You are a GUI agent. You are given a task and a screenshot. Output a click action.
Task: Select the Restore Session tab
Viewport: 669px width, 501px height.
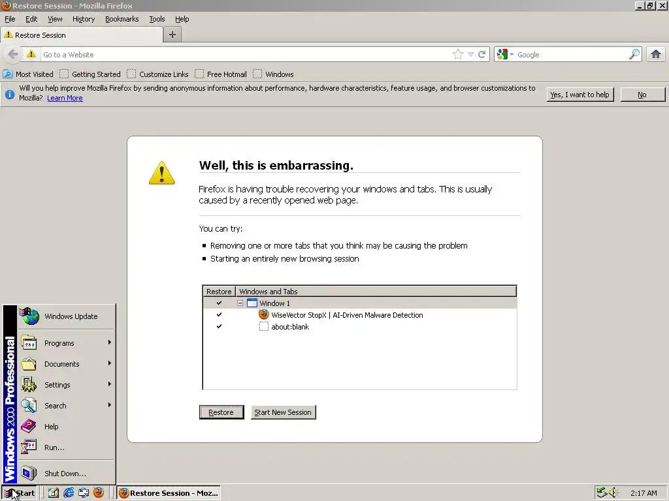coord(82,35)
